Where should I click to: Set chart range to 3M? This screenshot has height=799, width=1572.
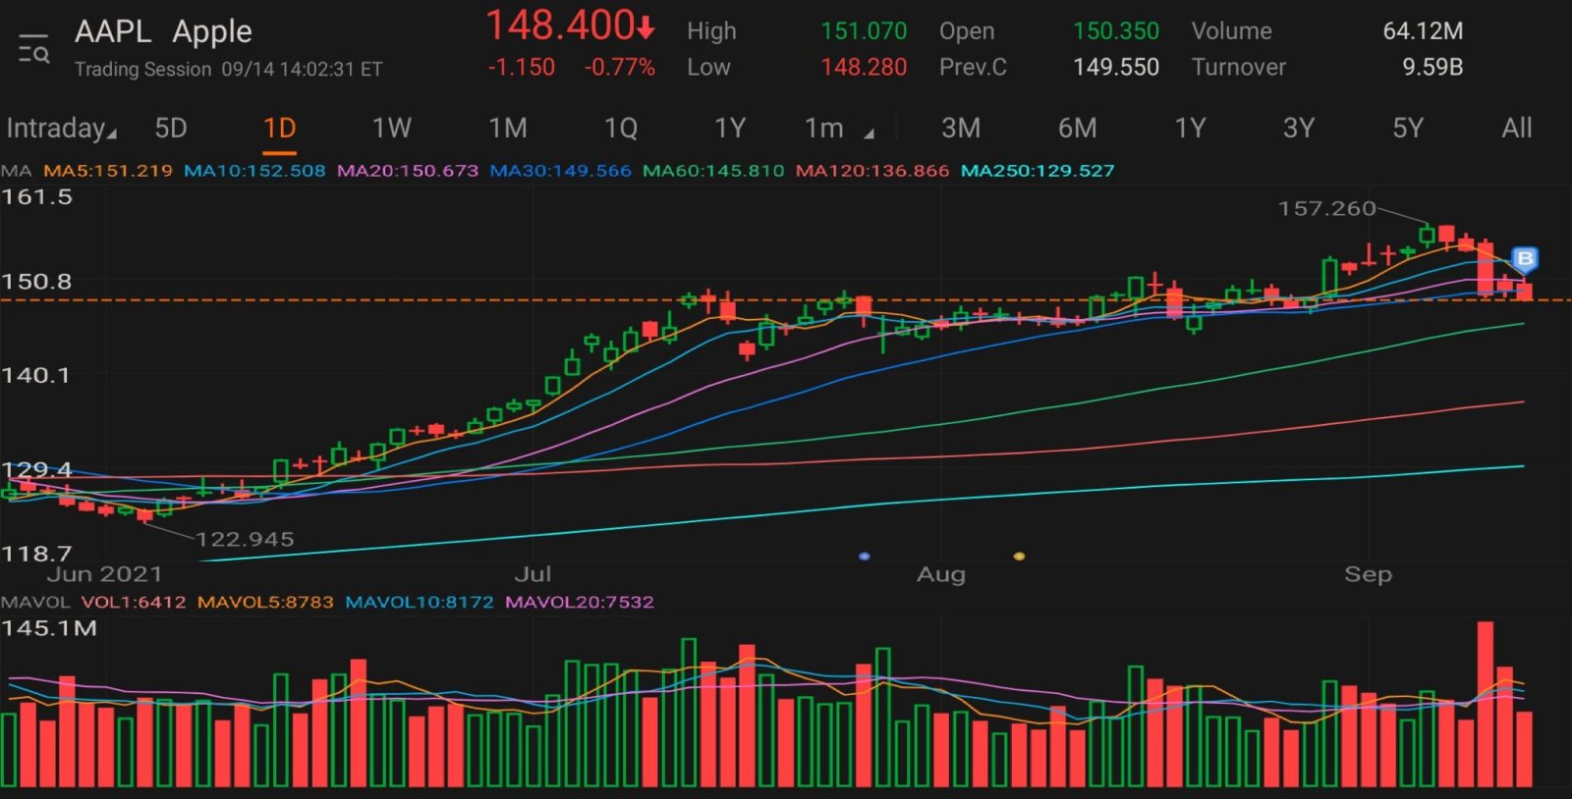pos(961,129)
